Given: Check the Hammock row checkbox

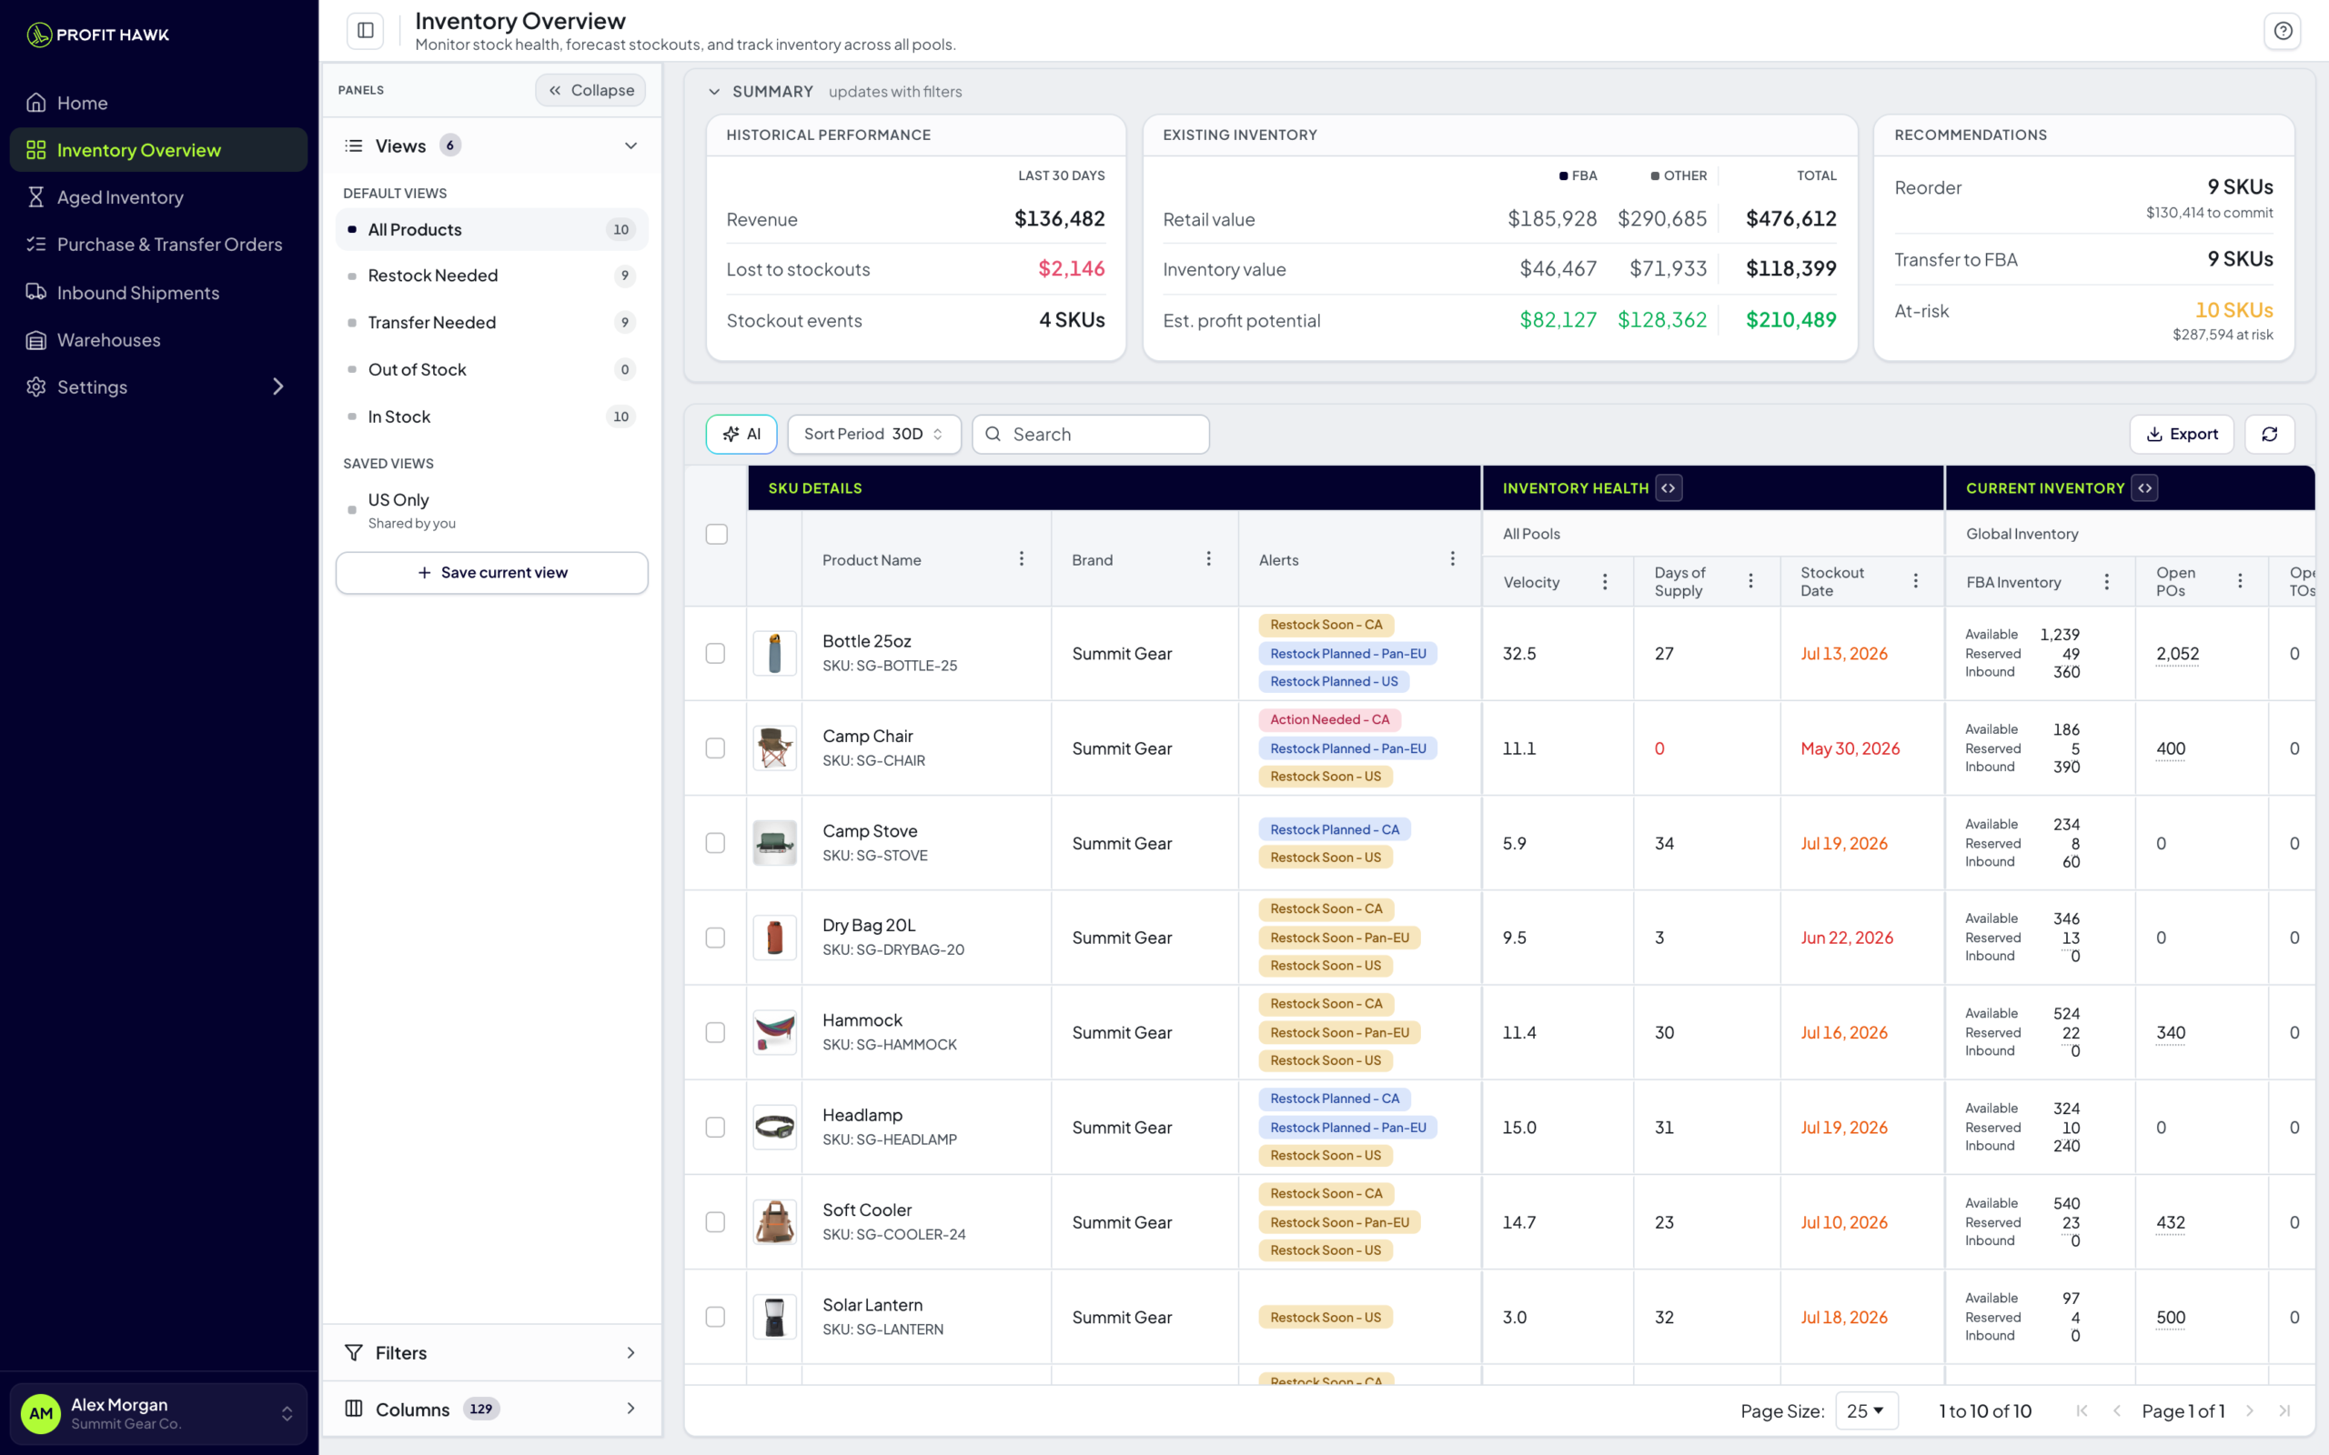Looking at the screenshot, I should tap(715, 1031).
